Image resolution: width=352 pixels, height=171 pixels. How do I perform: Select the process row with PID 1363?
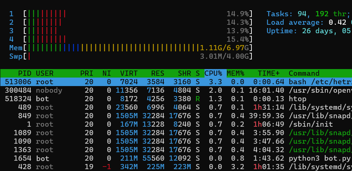[x=176, y=150]
